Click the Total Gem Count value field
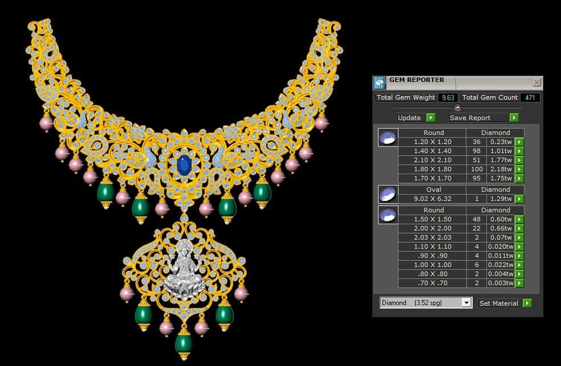The image size is (561, 366). pos(530,97)
